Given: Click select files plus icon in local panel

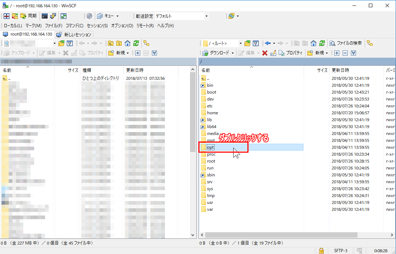Looking at the screenshot, I should (x=138, y=53).
